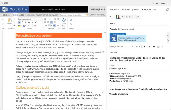The width and height of the screenshot is (171, 110).
Task: Hide the mail pane via SKRÝT E-MAIL
Action: [159, 3]
